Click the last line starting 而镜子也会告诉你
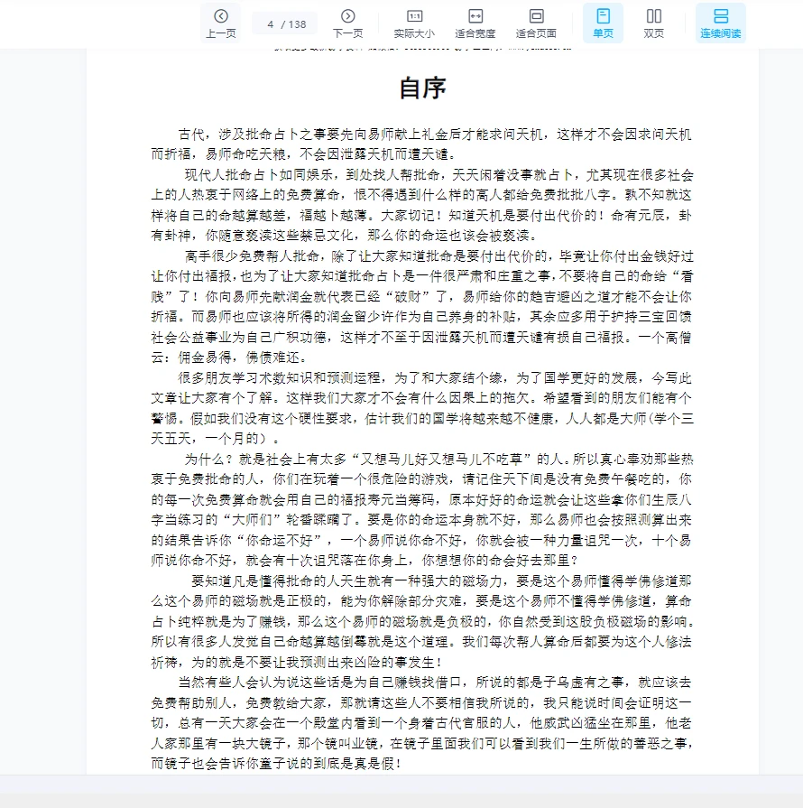This screenshot has width=803, height=808. [276, 764]
